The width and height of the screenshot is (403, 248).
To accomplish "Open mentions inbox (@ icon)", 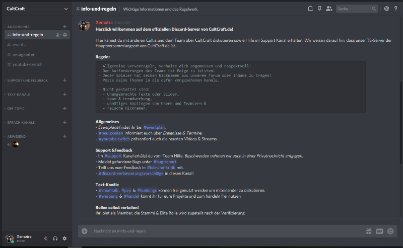I will click(x=386, y=9).
